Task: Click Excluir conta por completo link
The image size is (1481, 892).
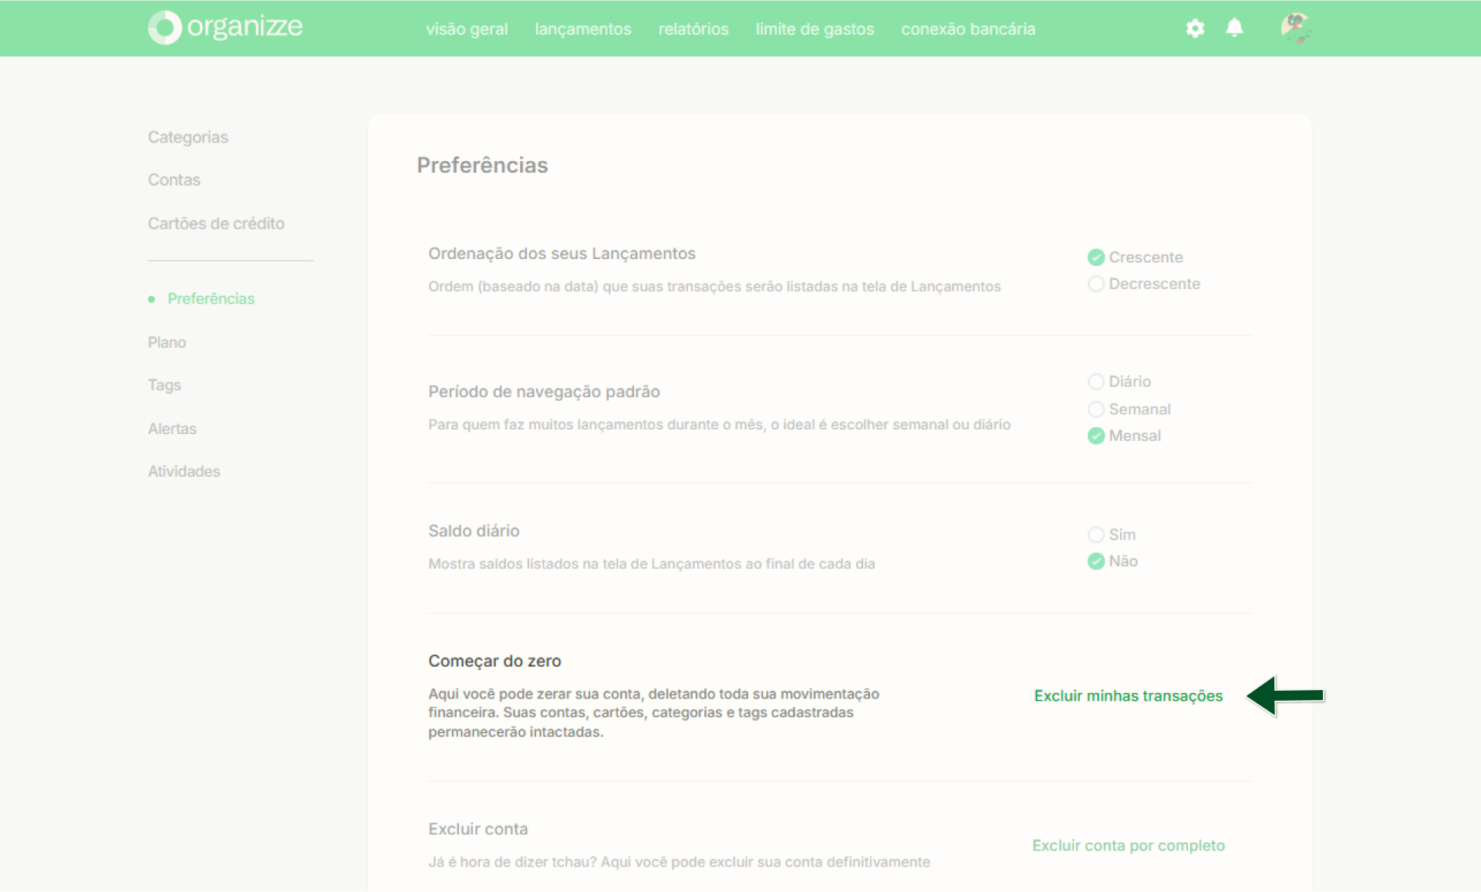Action: [1128, 845]
